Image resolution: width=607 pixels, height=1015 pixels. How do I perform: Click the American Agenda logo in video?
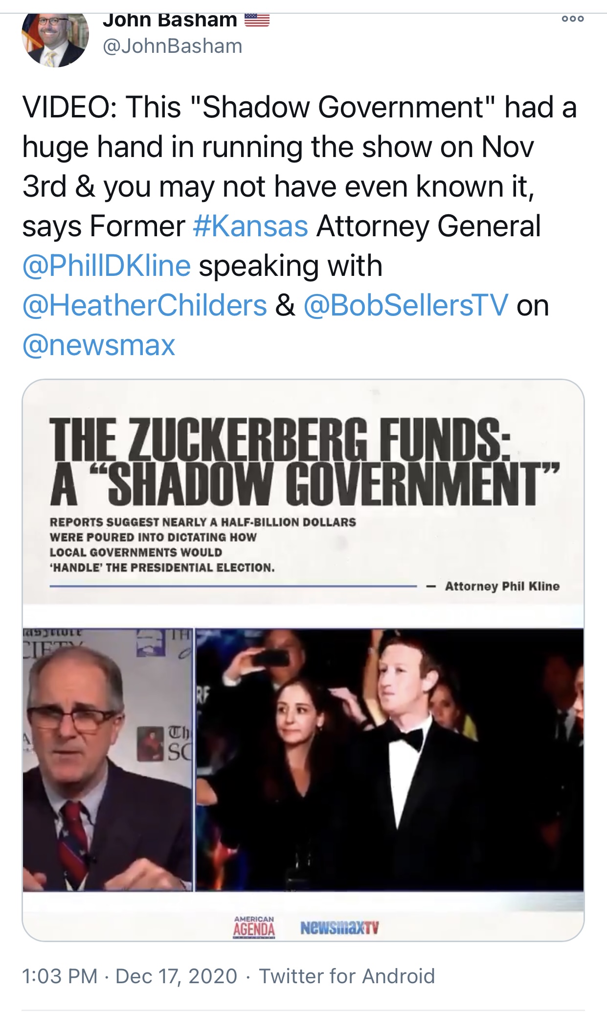point(254,927)
